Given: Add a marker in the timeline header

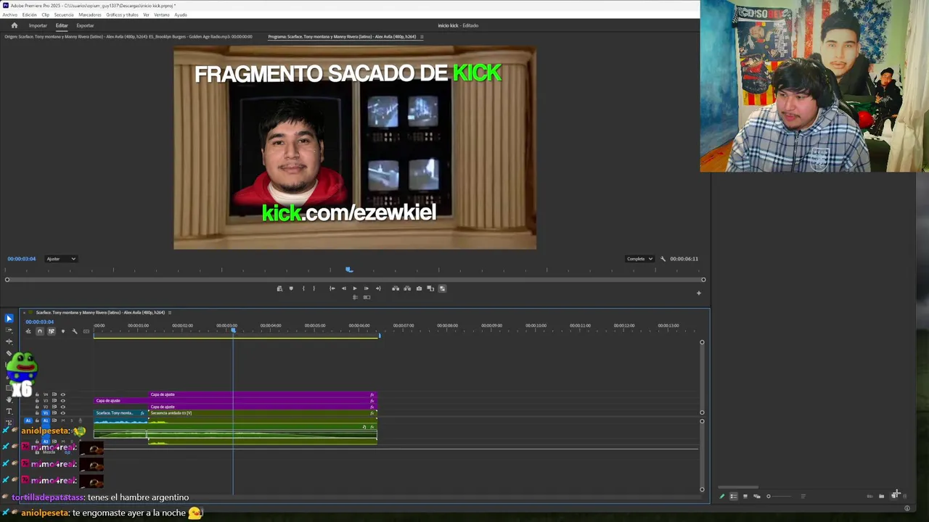Looking at the screenshot, I should click(63, 331).
